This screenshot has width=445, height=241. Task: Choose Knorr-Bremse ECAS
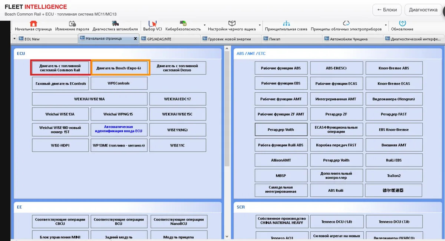394,84
